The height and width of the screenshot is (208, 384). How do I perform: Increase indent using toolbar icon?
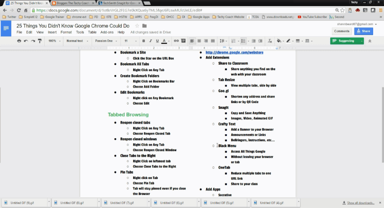[x=260, y=41]
